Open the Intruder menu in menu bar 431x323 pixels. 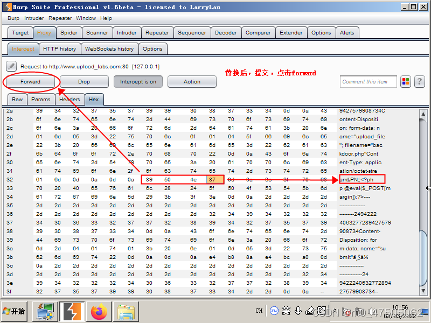34,18
